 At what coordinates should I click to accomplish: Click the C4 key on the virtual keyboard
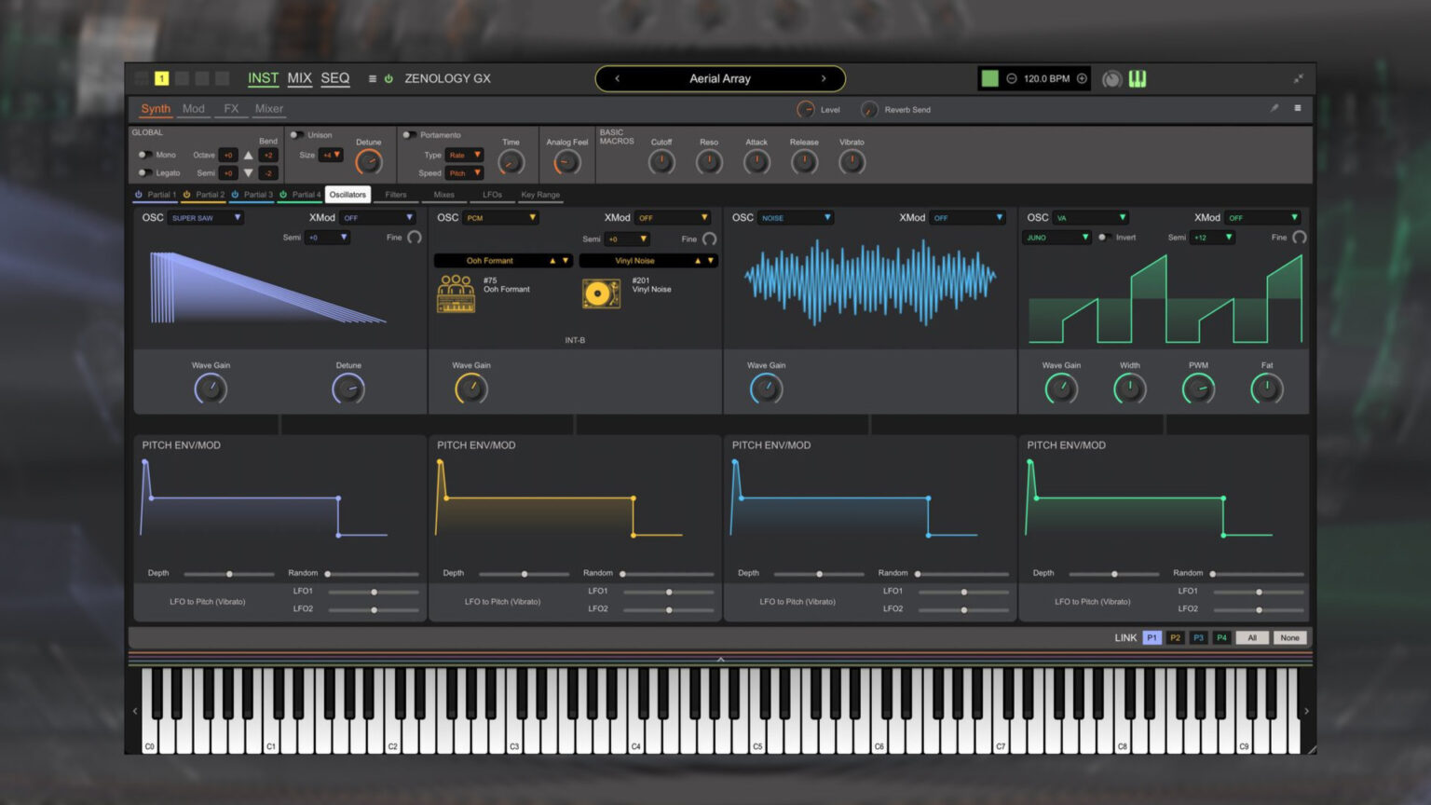[636, 736]
